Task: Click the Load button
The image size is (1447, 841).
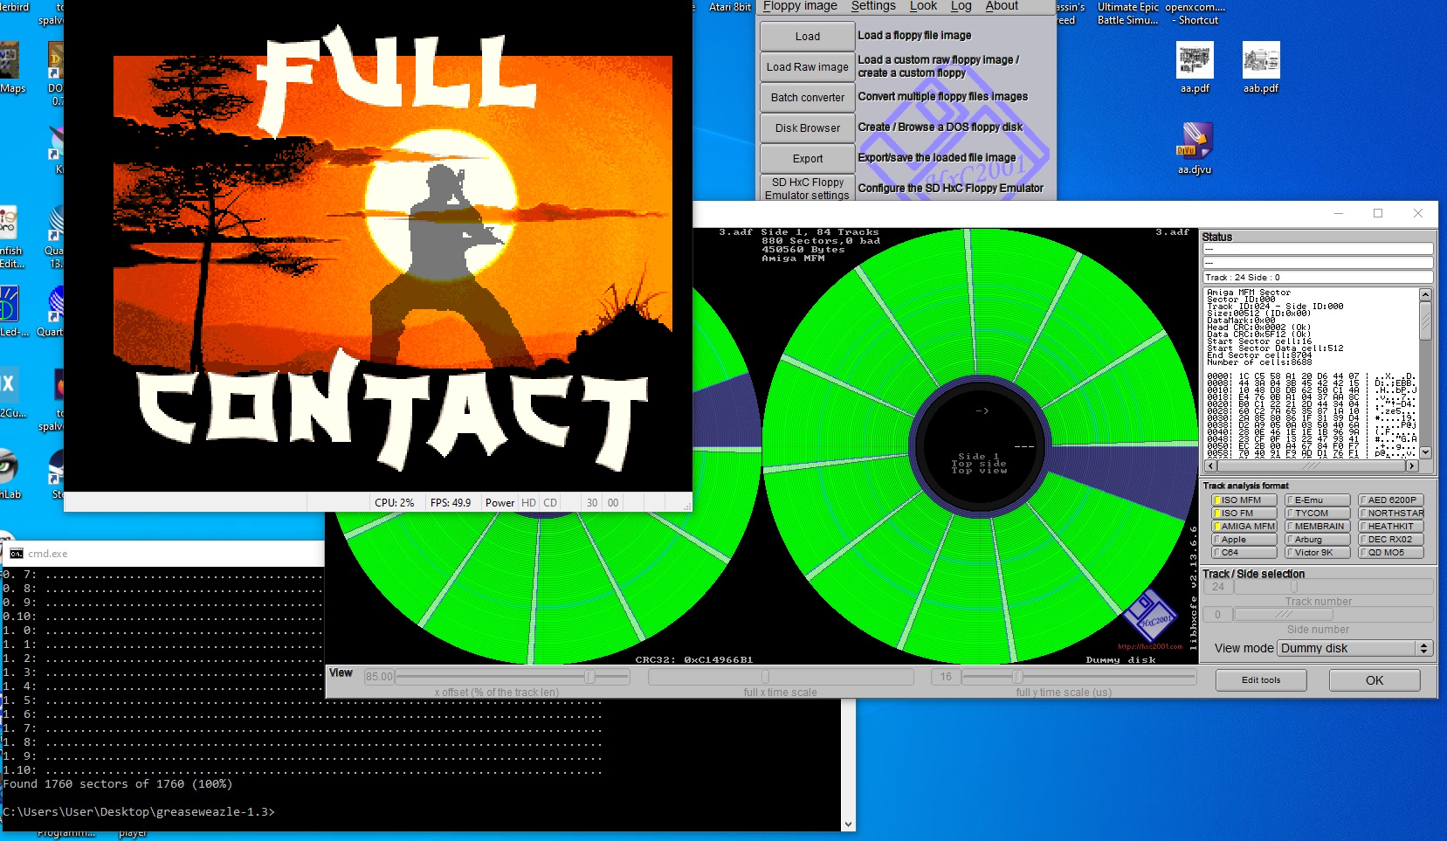Action: (x=808, y=37)
